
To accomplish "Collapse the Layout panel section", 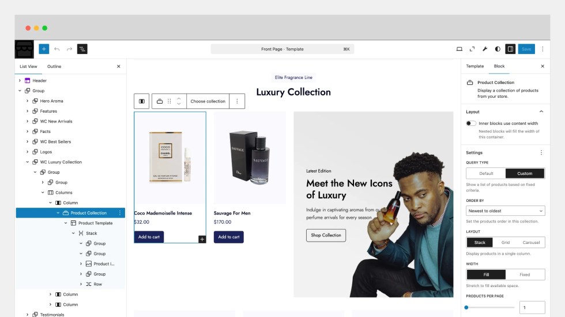I will [541, 112].
